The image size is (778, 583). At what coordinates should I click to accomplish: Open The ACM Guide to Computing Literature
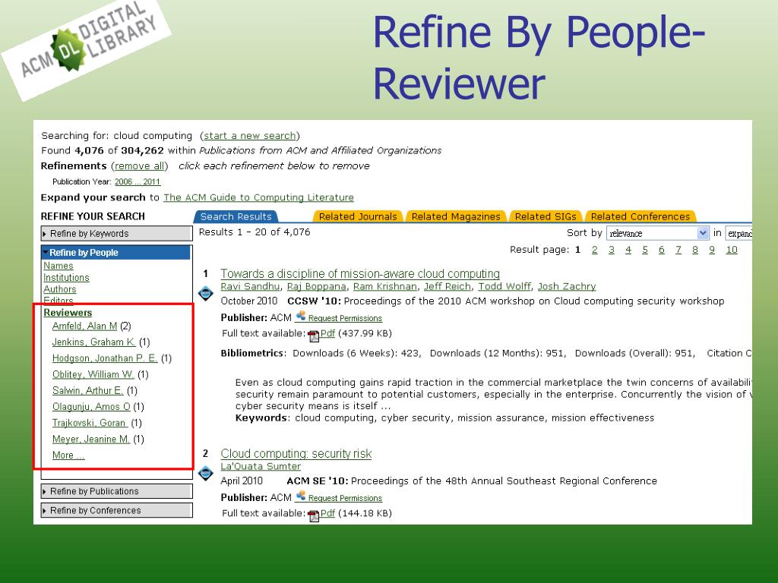click(x=258, y=197)
